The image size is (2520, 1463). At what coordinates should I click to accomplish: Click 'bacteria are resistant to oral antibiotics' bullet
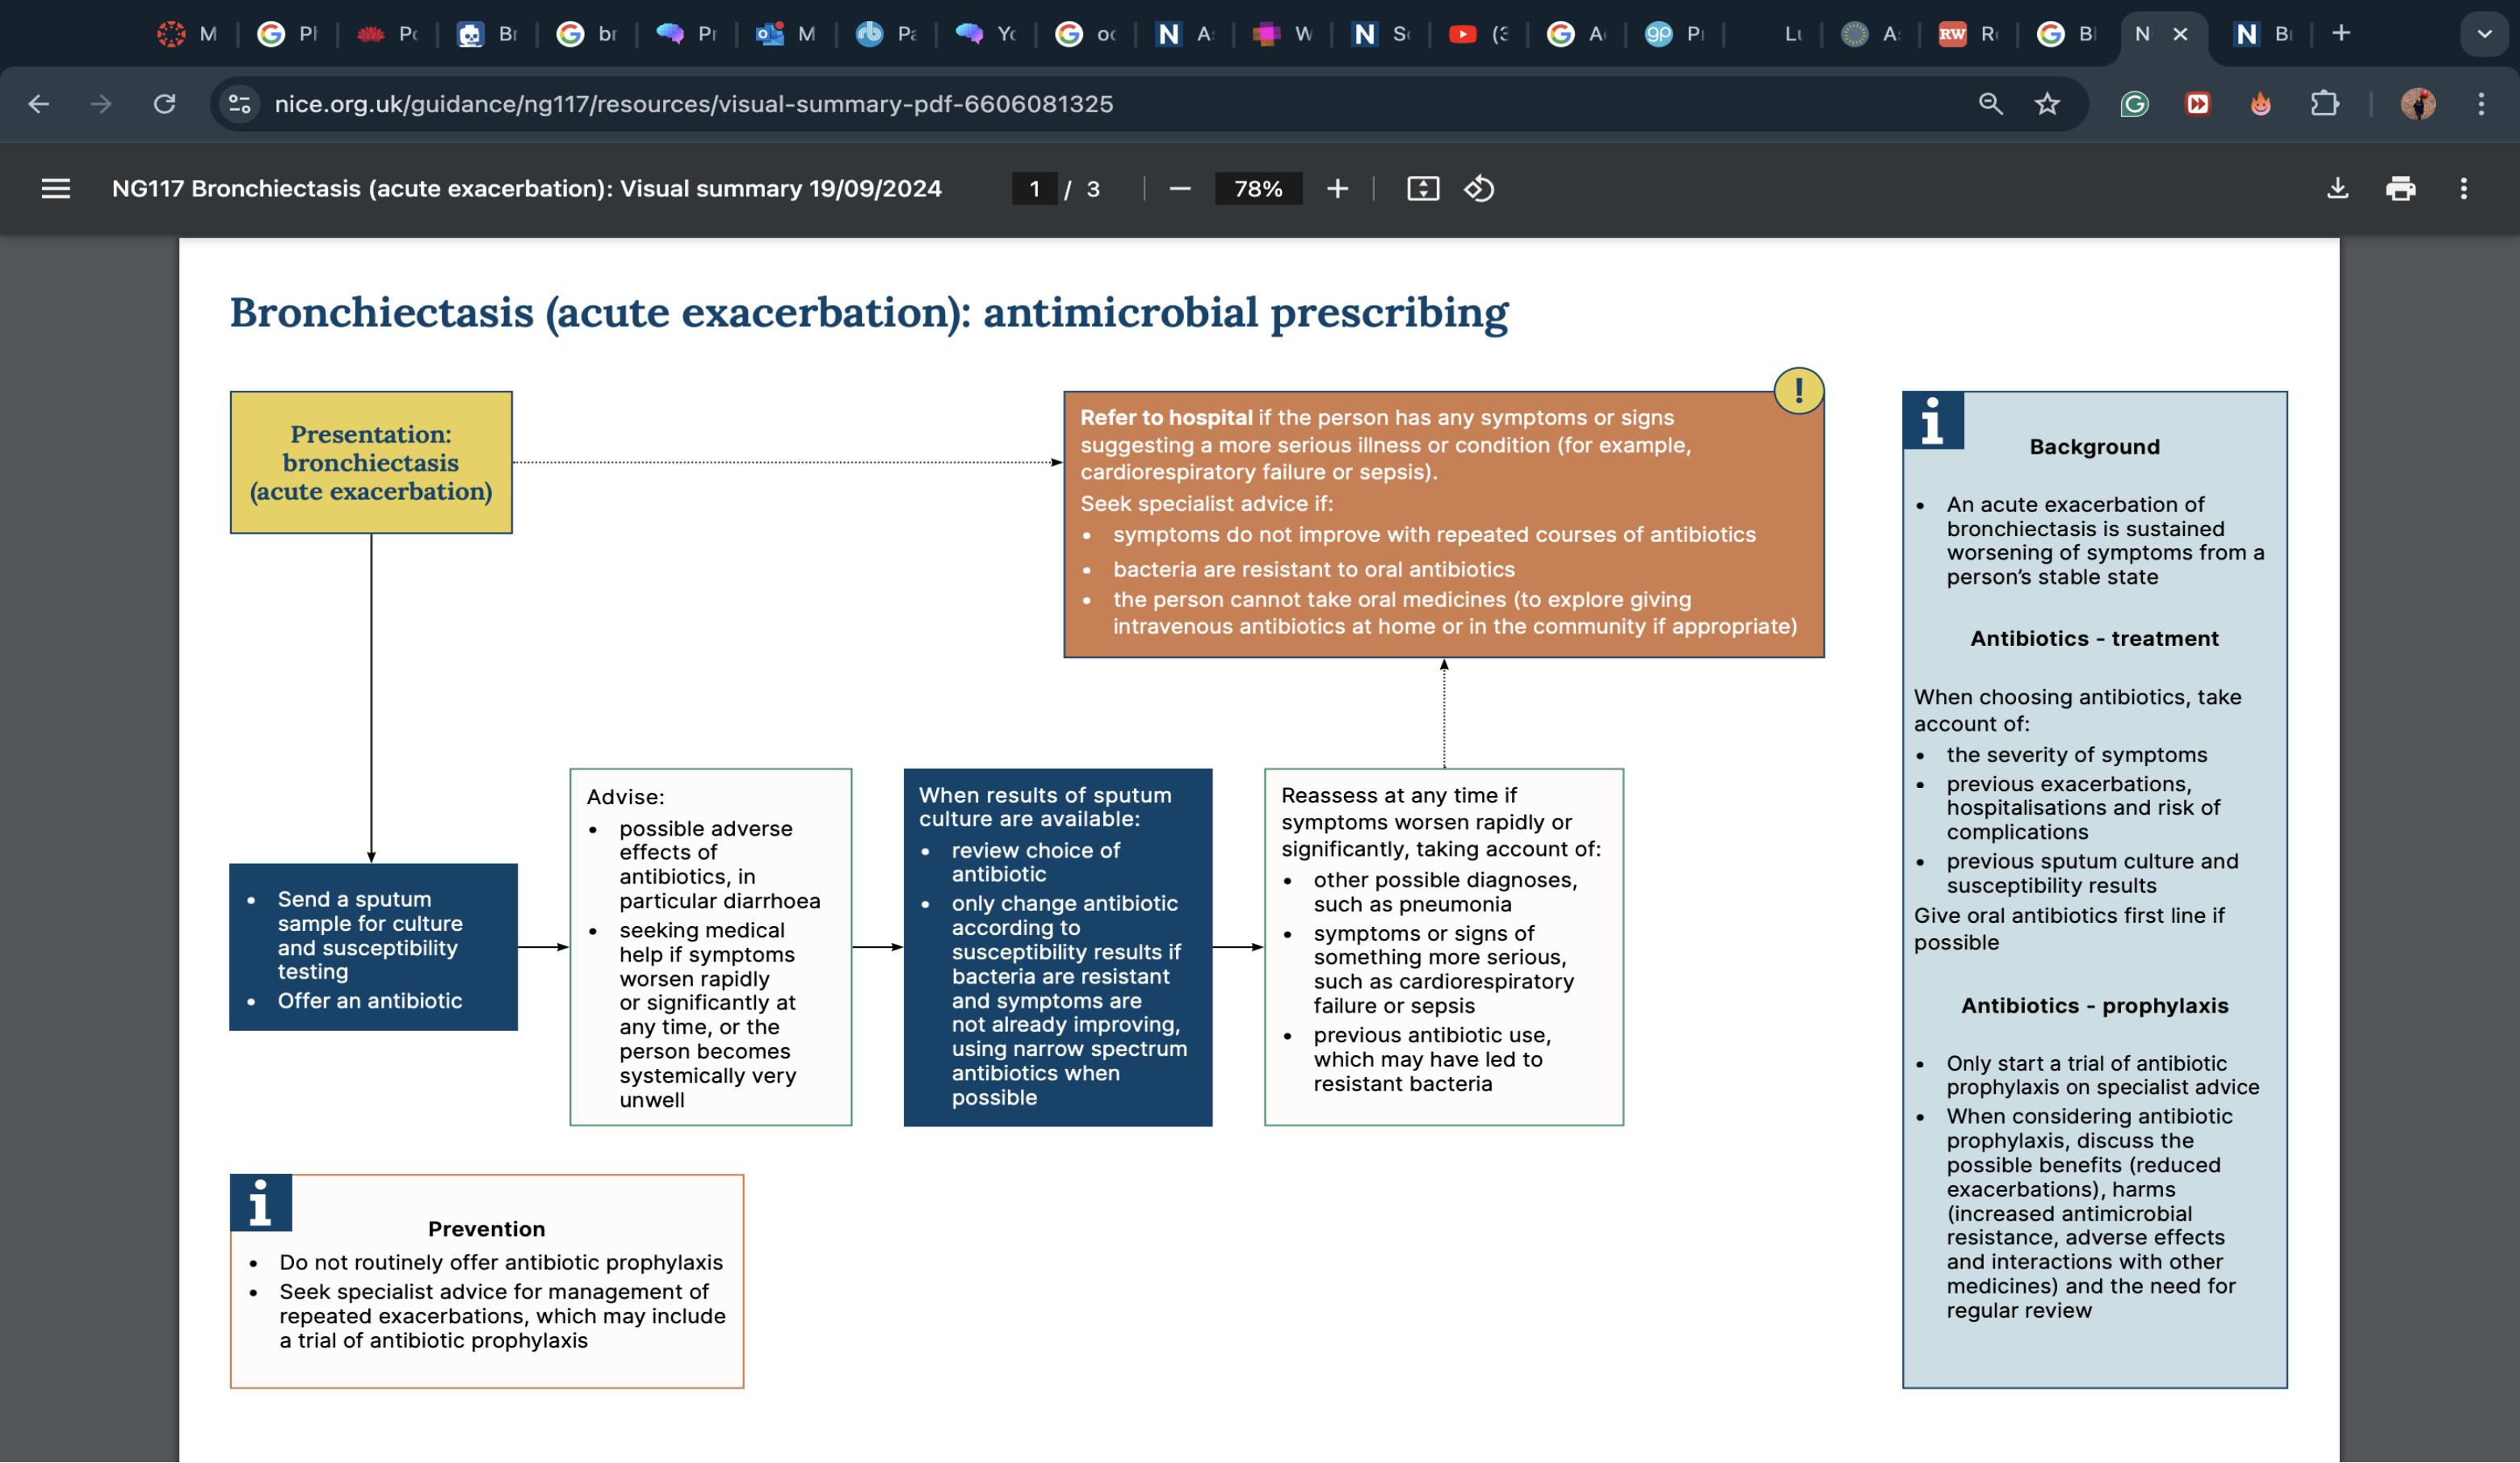pos(1314,568)
